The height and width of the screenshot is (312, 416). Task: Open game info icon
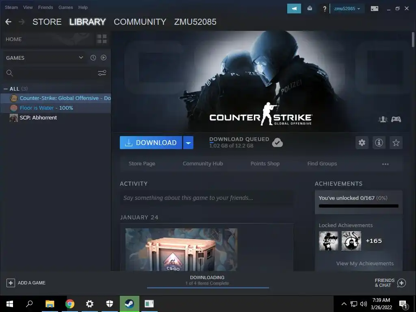tap(379, 143)
